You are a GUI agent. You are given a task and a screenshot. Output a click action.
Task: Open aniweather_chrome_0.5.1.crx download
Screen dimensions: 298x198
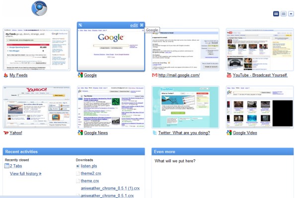coord(107,196)
